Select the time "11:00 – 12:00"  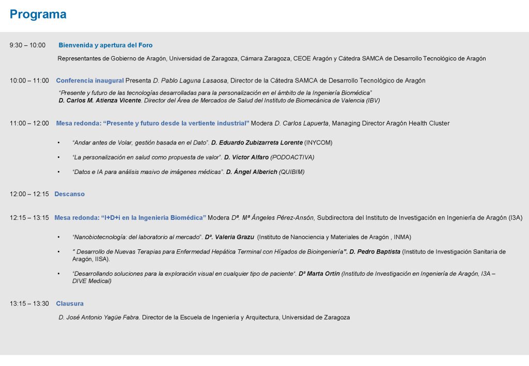(29, 123)
